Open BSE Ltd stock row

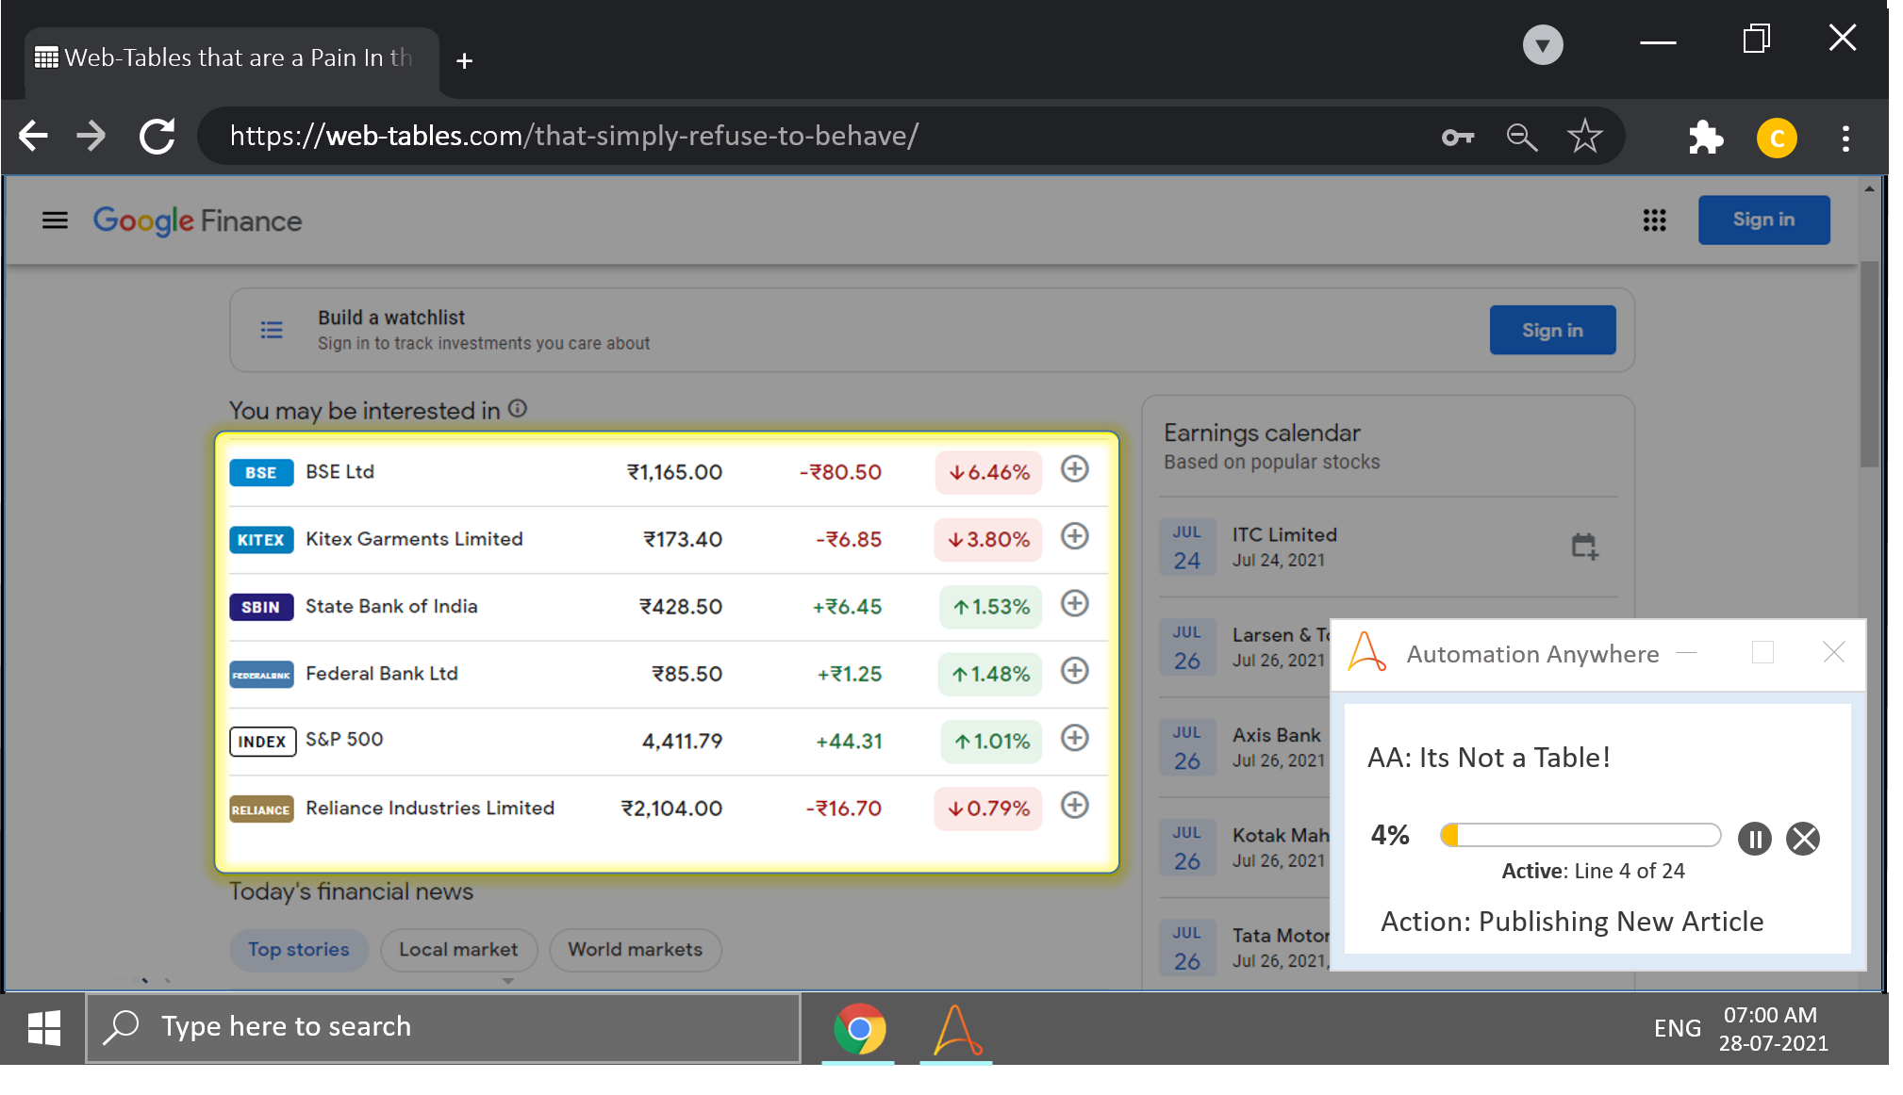[x=667, y=472]
